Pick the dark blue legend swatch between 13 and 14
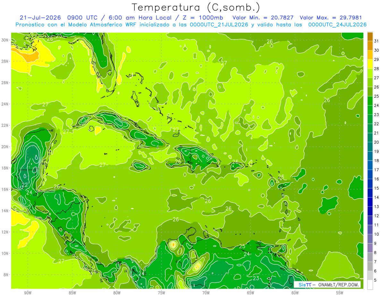This screenshot has height=297, width=385. 370,202
